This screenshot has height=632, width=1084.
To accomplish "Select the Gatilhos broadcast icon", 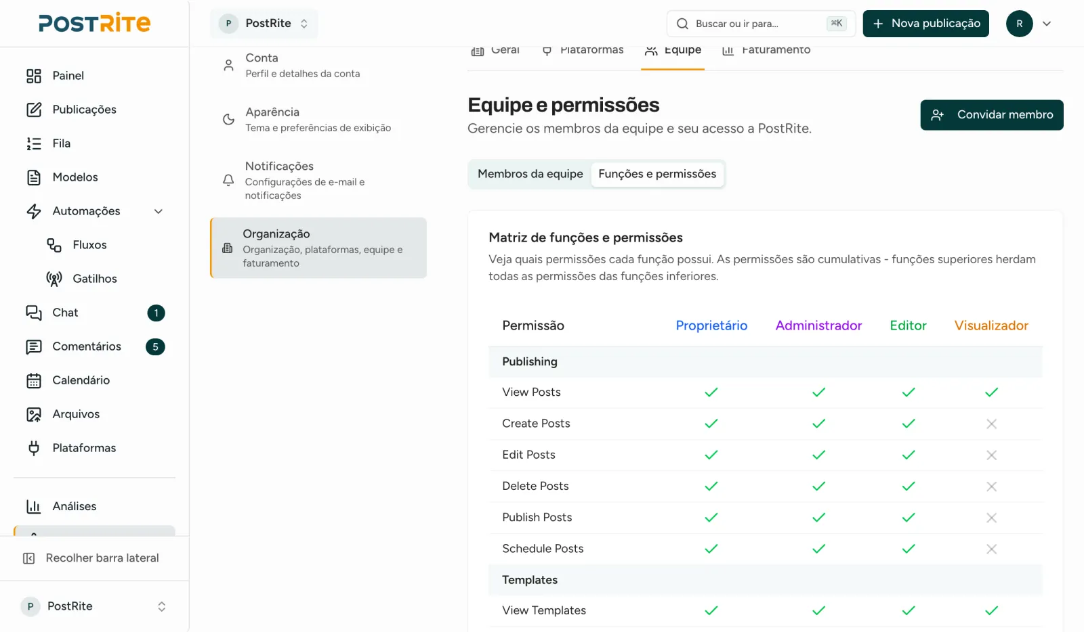I will coord(54,279).
